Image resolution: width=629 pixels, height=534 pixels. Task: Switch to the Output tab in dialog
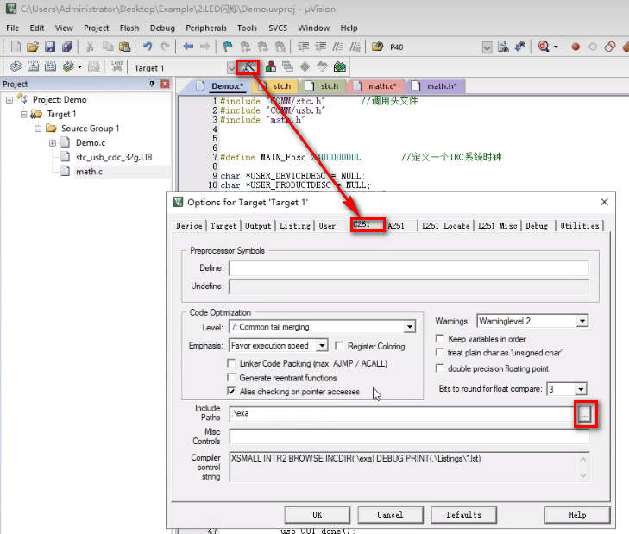[258, 226]
